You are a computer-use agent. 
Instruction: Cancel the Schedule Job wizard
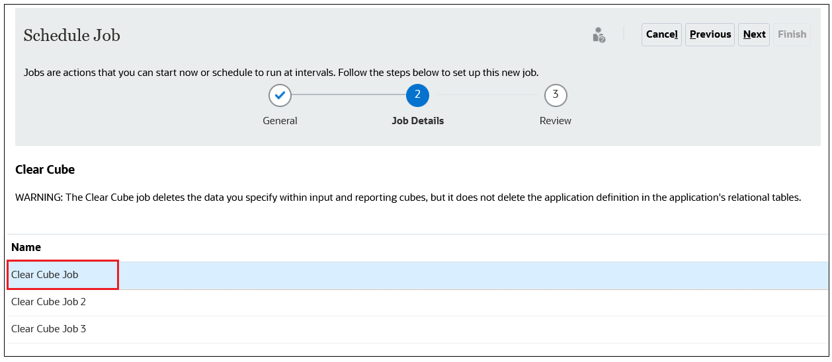point(661,34)
